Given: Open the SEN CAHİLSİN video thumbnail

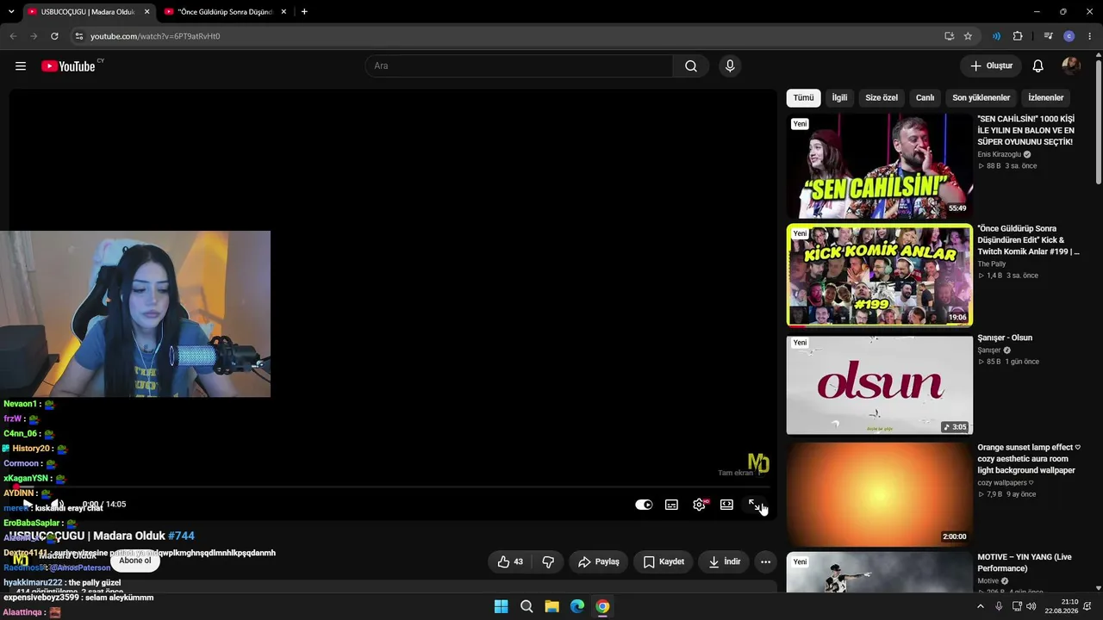Looking at the screenshot, I should pos(879,166).
